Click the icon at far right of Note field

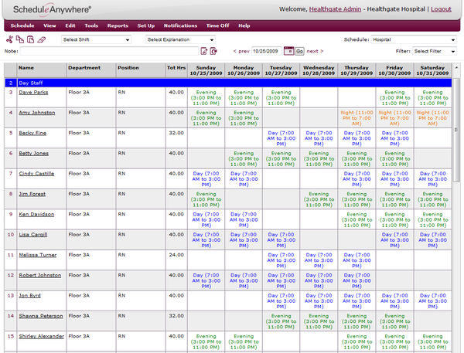point(214,52)
